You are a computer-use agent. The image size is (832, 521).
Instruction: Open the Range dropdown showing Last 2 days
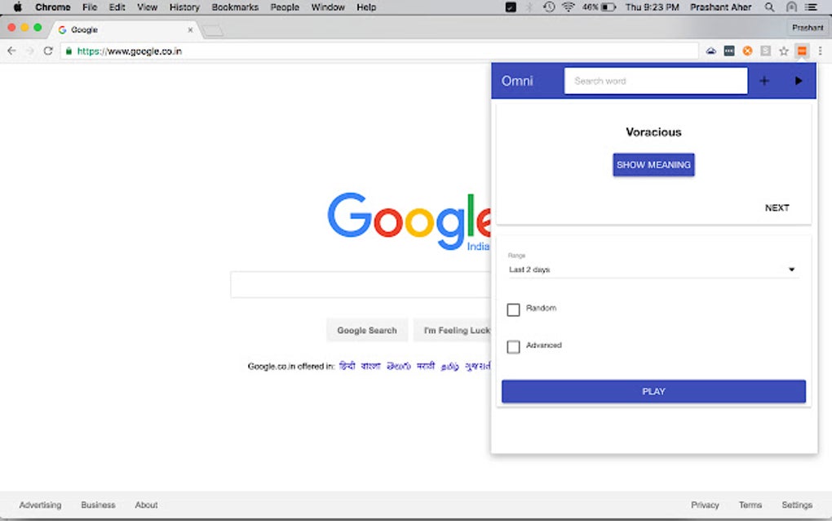[653, 269]
